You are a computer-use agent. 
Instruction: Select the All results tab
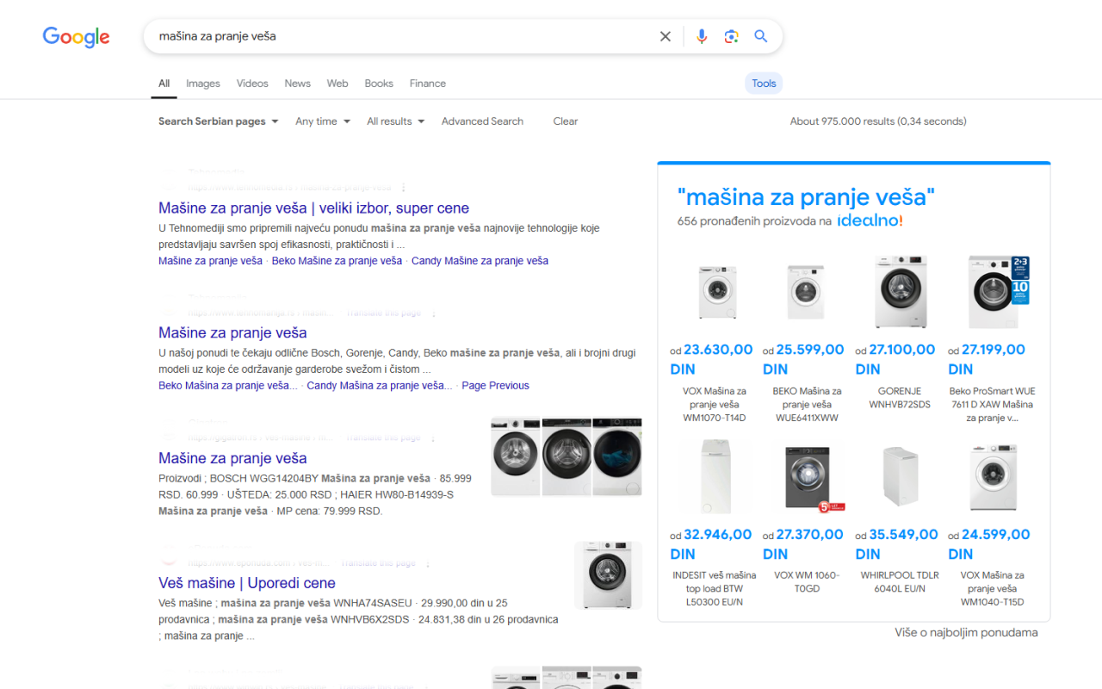click(164, 84)
